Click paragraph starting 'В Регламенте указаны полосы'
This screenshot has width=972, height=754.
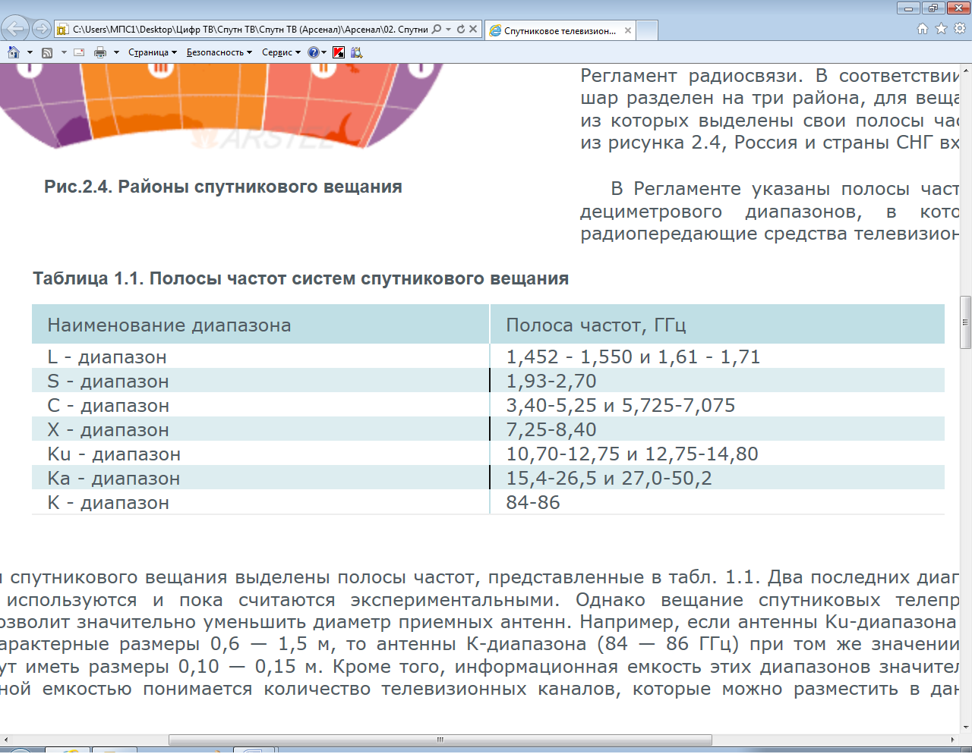769,212
